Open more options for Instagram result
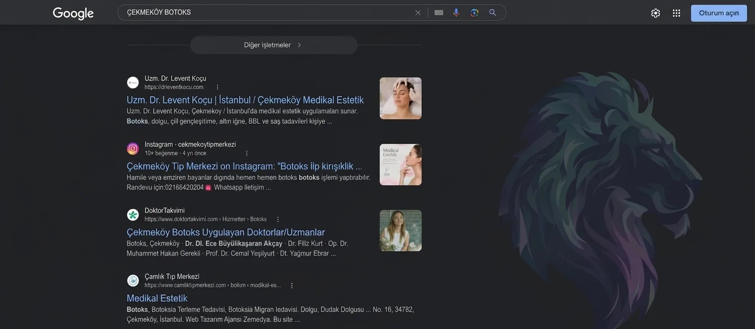755x329 pixels. (247, 153)
